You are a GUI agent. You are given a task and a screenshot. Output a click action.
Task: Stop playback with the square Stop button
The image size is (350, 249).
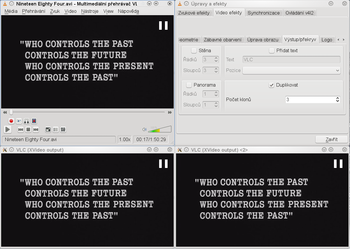pos(28,129)
